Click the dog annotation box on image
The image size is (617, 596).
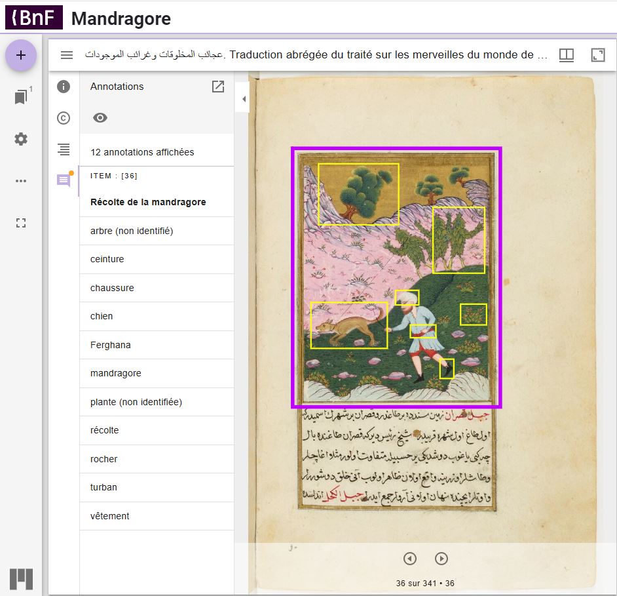[348, 325]
